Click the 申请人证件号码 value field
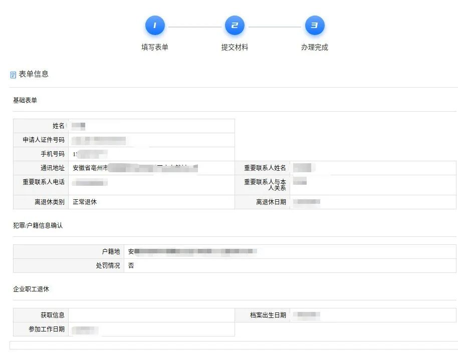Screen dimensions: 458x354 coord(151,140)
